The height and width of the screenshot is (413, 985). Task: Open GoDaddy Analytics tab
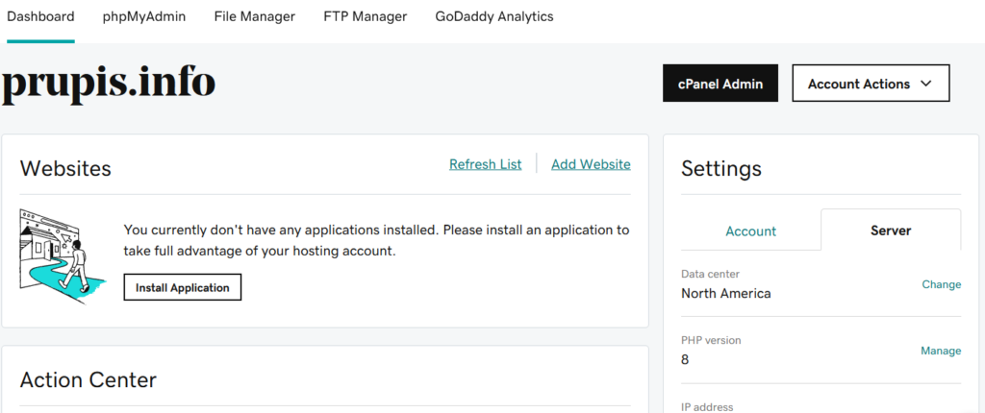tap(494, 17)
